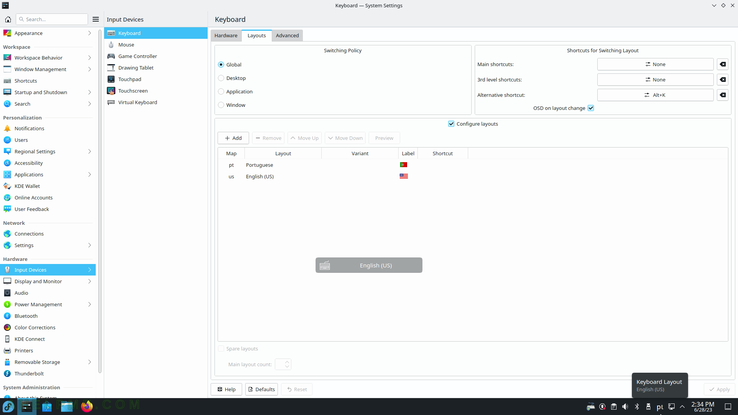
Task: Open Thunderbolt settings
Action: pyautogui.click(x=48, y=373)
